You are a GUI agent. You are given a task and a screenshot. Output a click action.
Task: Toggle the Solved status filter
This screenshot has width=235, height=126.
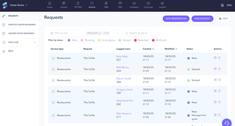(125, 40)
